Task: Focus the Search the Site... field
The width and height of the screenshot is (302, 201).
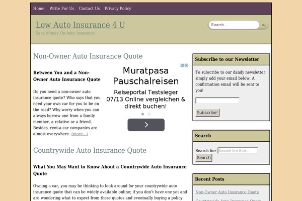Action: click(x=238, y=151)
